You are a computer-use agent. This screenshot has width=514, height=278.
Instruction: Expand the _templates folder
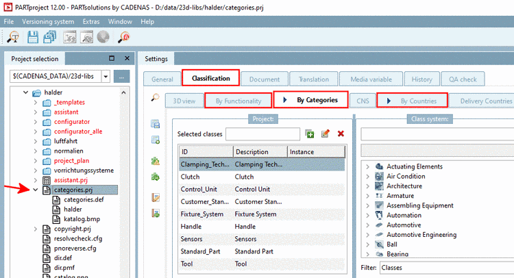pos(36,102)
